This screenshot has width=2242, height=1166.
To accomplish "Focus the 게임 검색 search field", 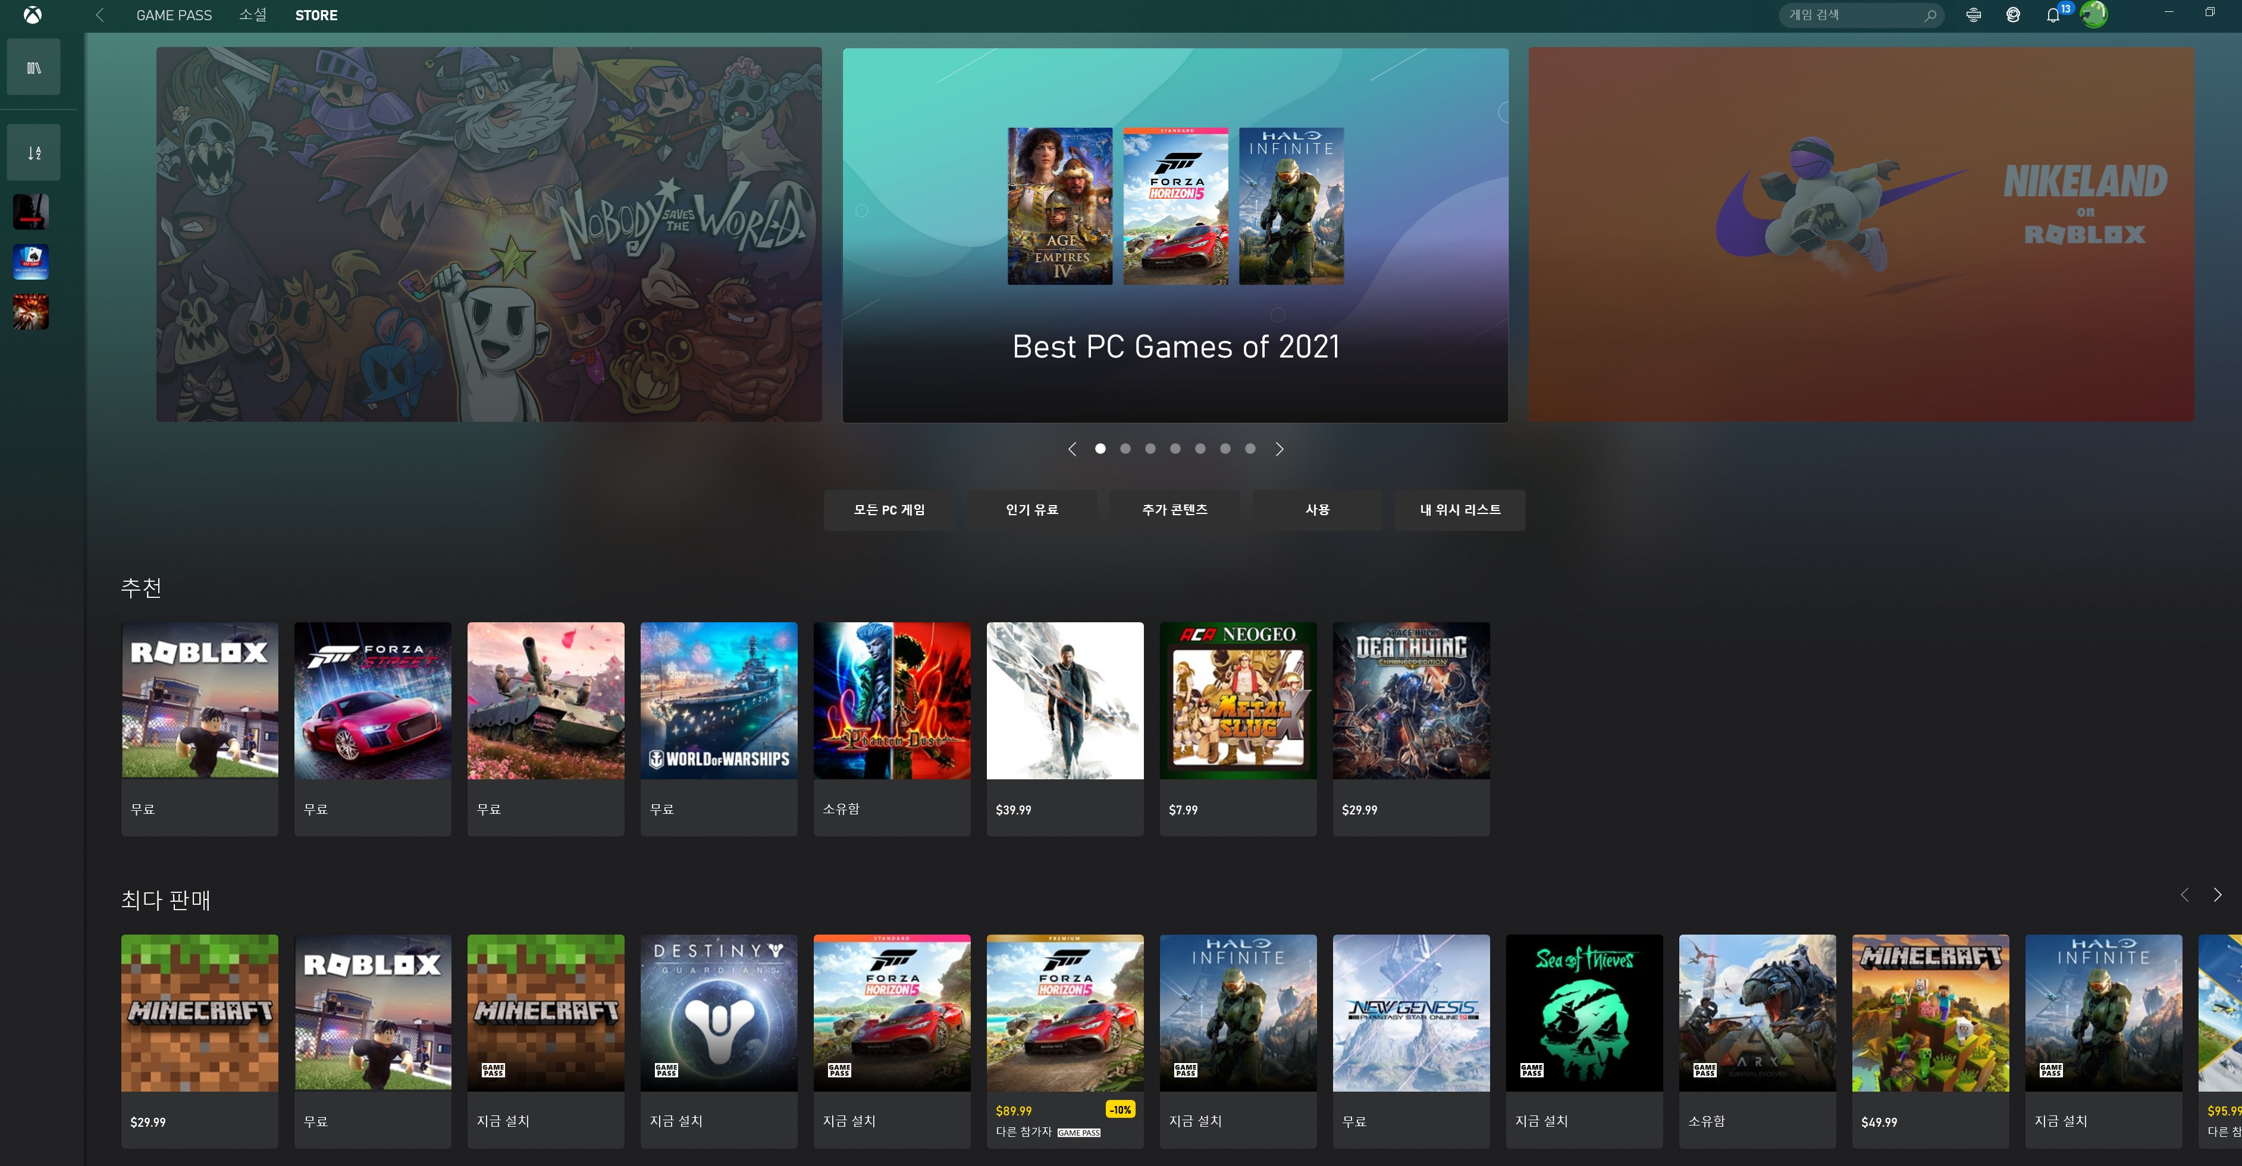I will coord(1861,15).
